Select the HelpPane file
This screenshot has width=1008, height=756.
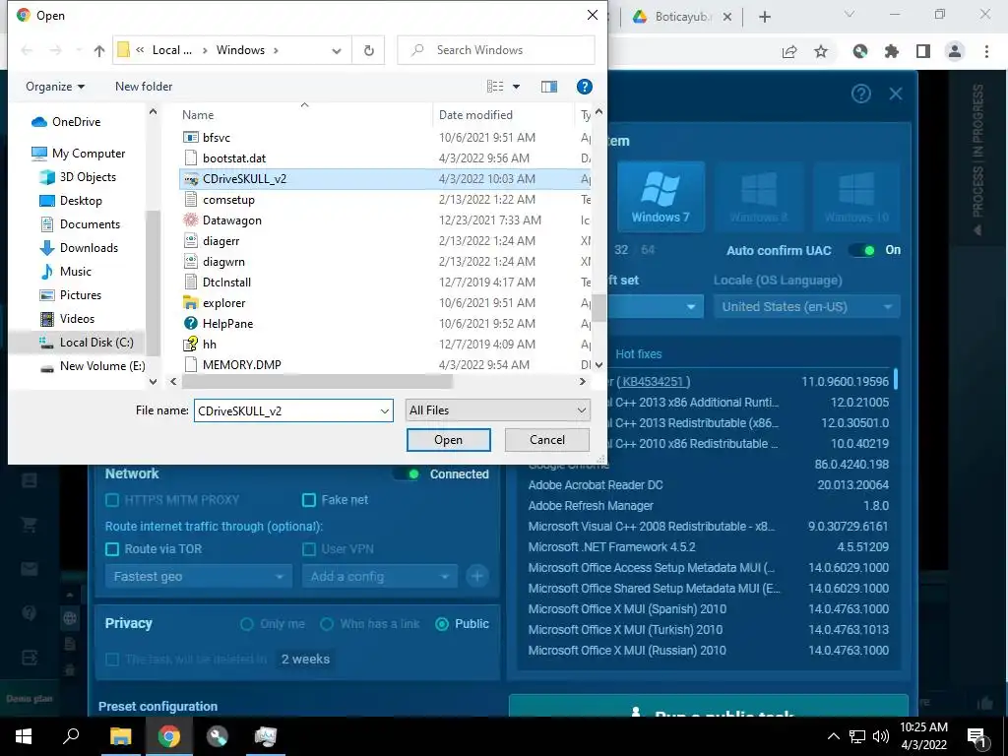218,323
